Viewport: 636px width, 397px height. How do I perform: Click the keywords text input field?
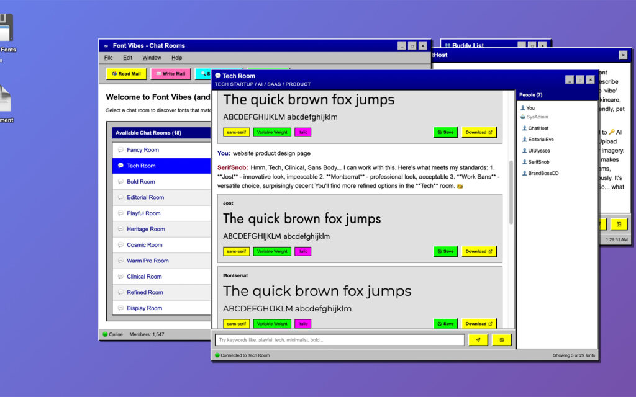point(340,340)
